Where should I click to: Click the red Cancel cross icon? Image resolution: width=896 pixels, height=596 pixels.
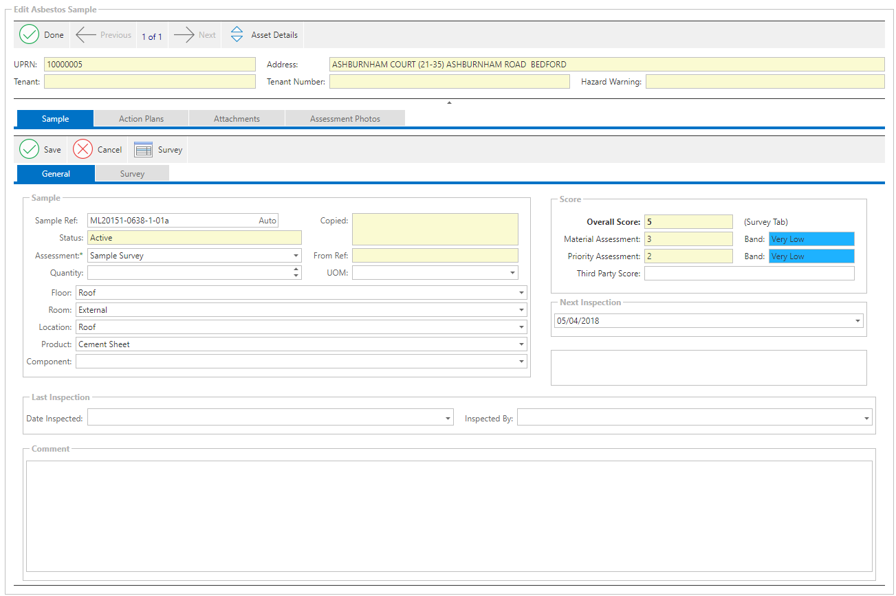tap(83, 149)
